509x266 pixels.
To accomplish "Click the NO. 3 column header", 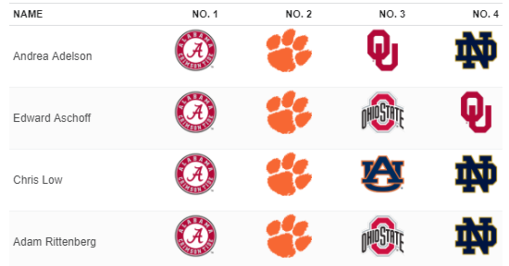I will coord(392,14).
